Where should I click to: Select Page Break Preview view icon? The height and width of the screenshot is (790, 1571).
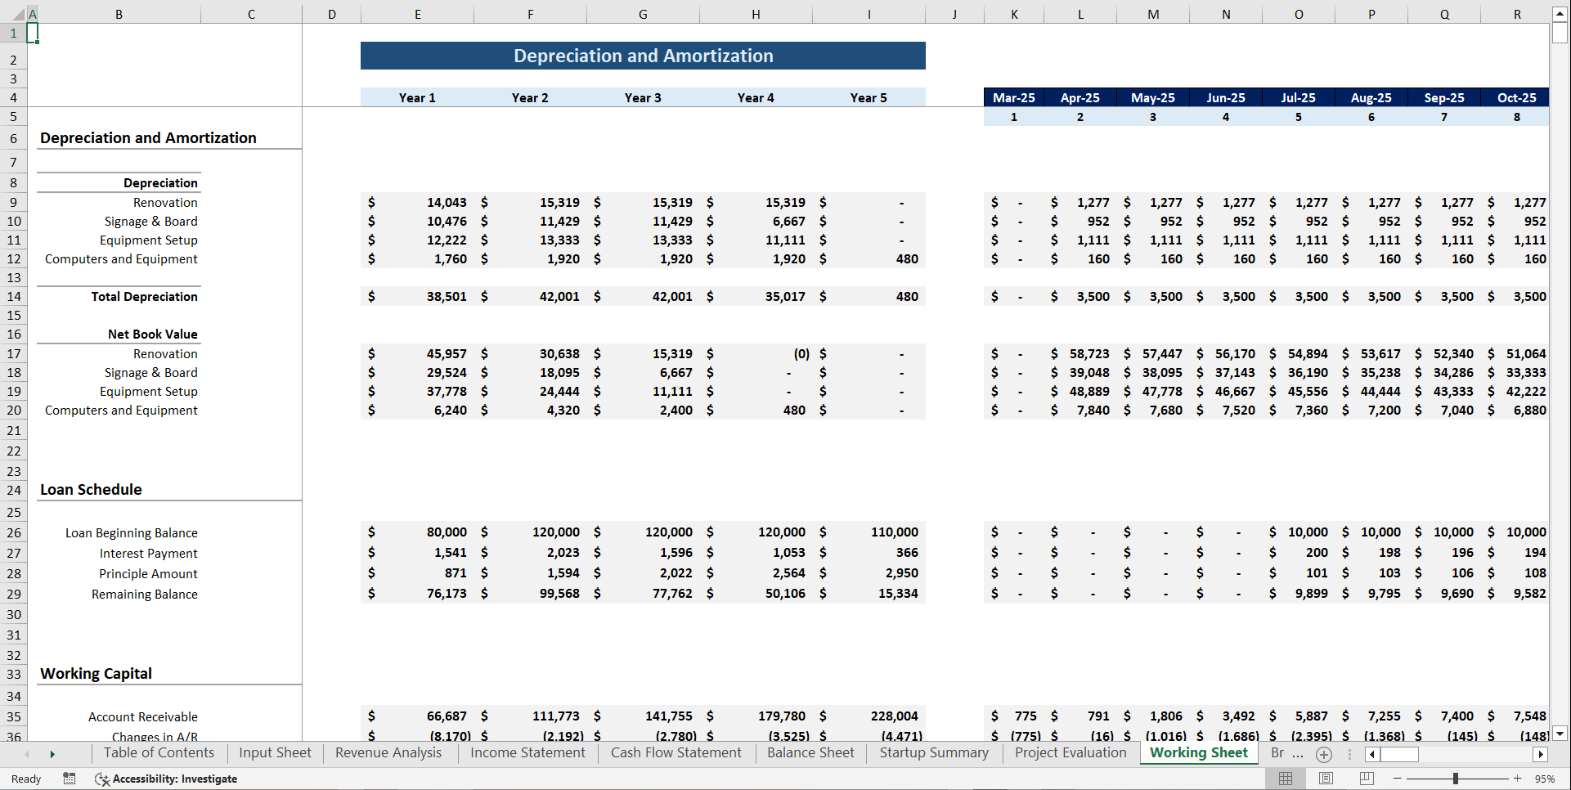(1366, 779)
